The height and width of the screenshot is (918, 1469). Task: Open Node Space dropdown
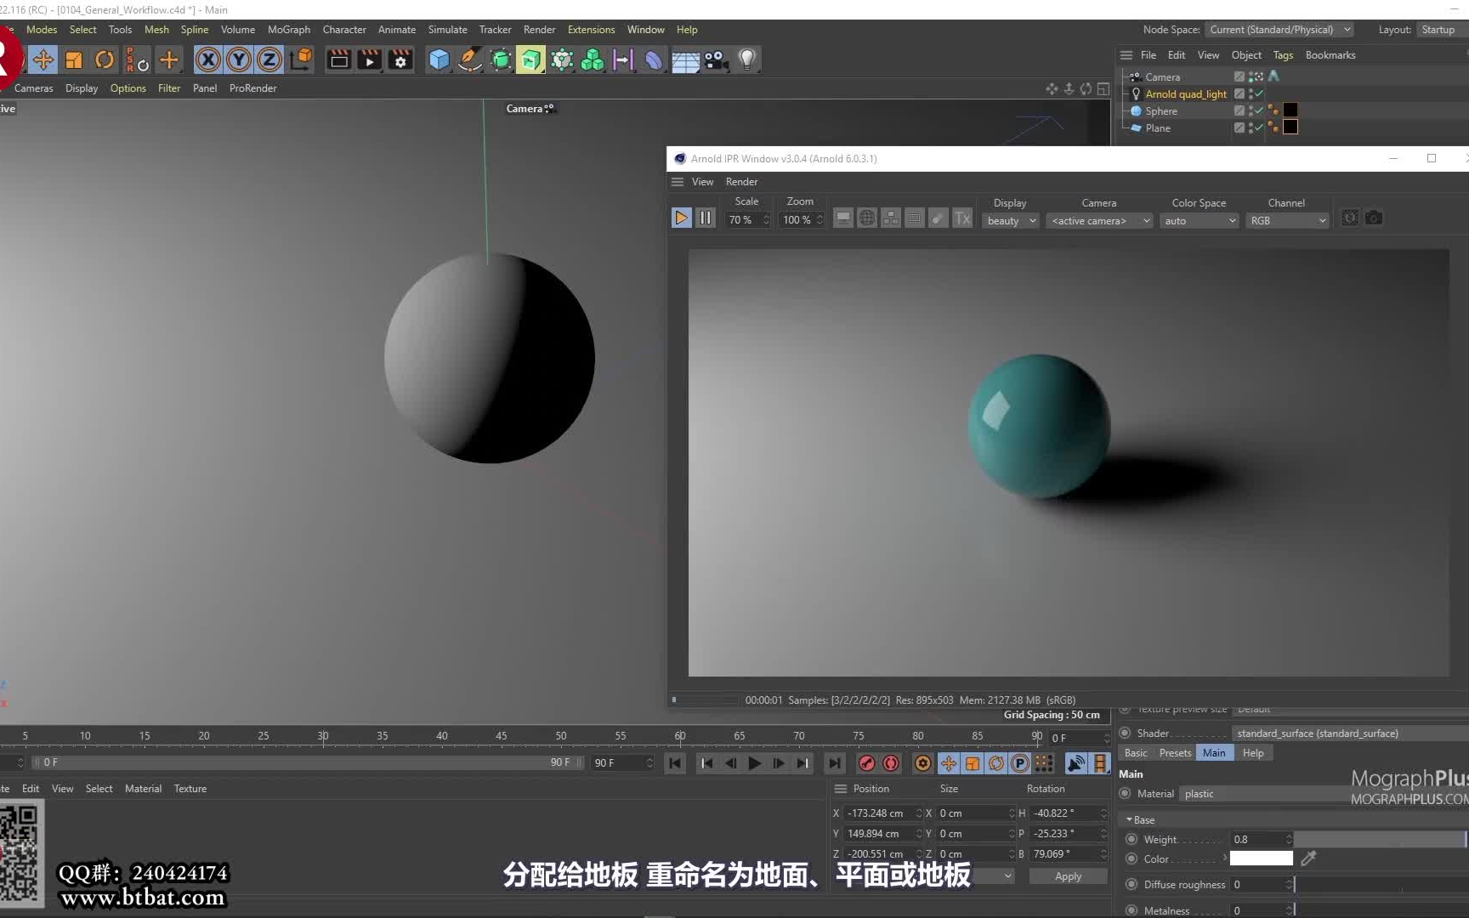1279,30
